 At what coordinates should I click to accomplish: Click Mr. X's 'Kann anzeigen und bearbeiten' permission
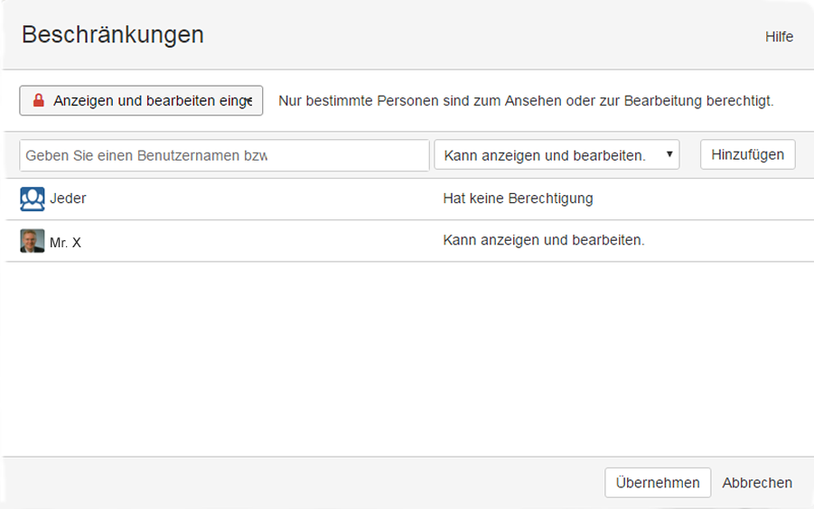point(544,240)
